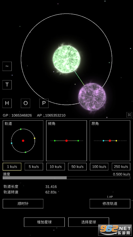Toggle the 顺时针 clockwise direction button
This screenshot has width=133, height=237.
(x=23, y=204)
